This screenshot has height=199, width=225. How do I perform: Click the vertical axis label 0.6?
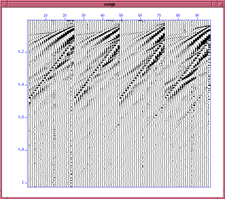point(21,117)
